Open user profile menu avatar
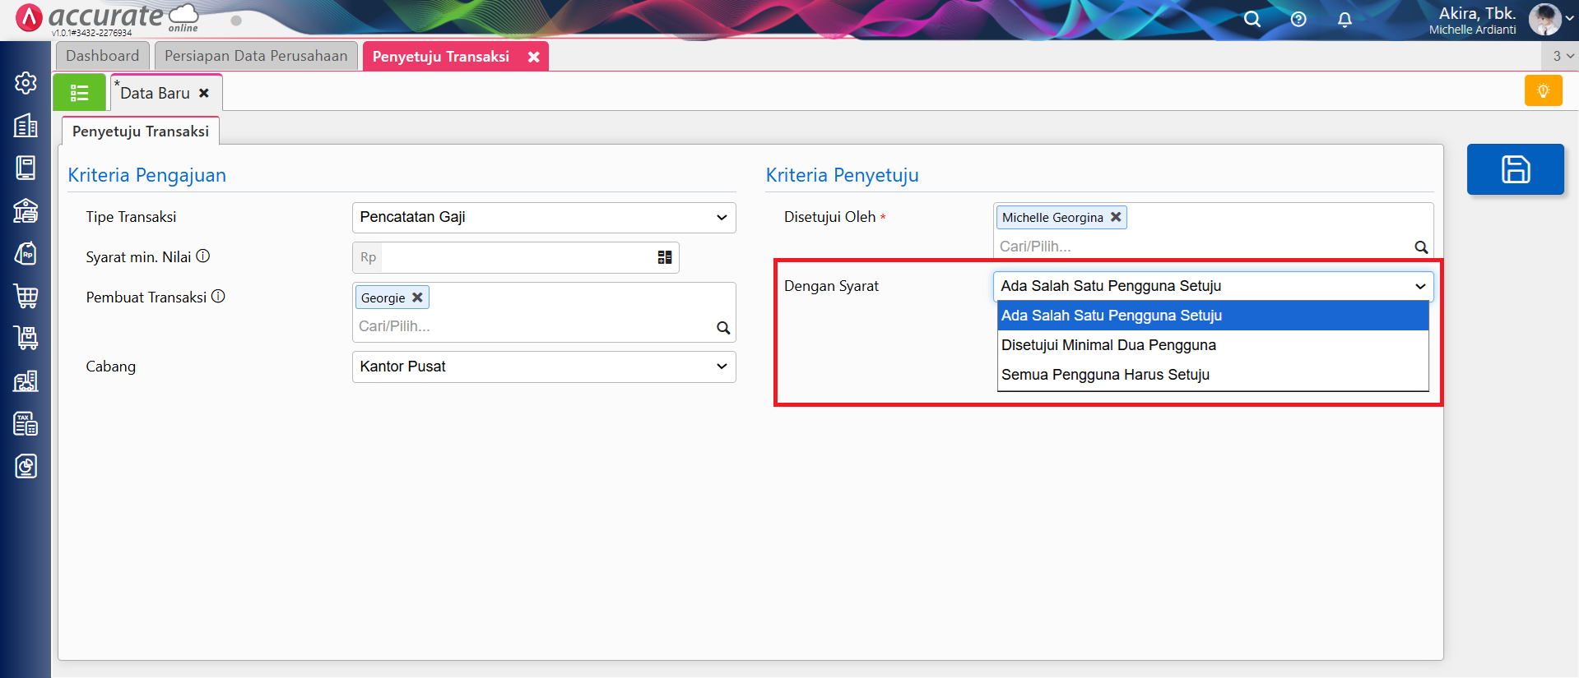1579x678 pixels. pyautogui.click(x=1544, y=20)
